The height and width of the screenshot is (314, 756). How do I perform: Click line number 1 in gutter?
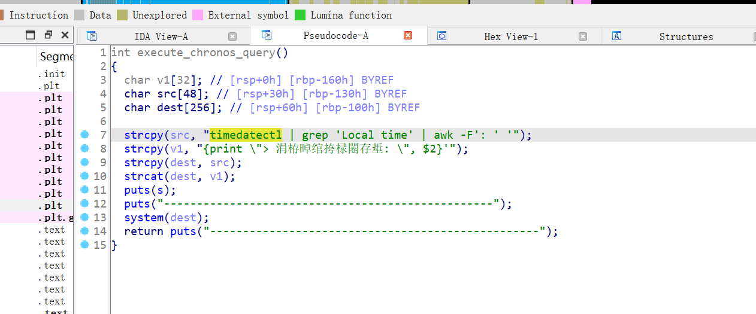tap(104, 53)
